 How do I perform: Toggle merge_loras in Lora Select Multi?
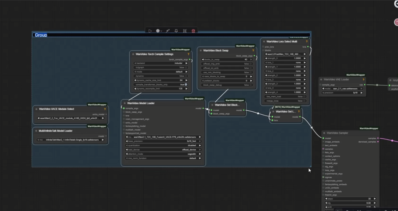click(285, 101)
